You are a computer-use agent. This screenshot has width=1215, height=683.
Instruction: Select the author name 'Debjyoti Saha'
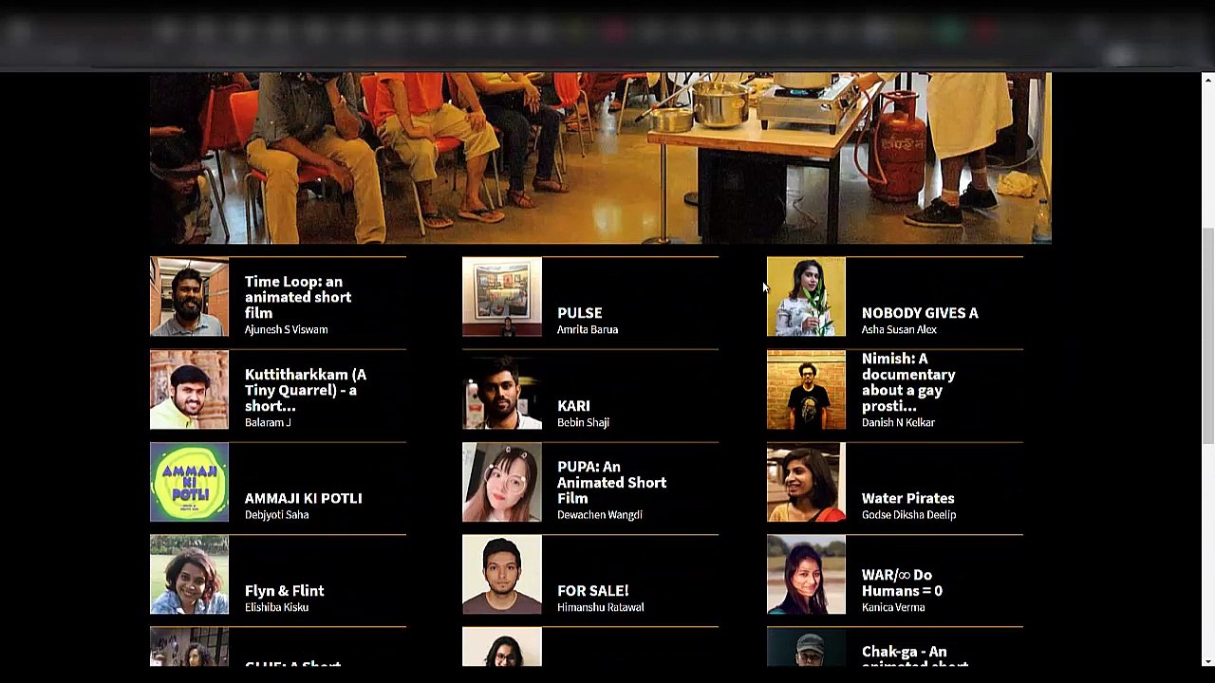[x=277, y=515]
